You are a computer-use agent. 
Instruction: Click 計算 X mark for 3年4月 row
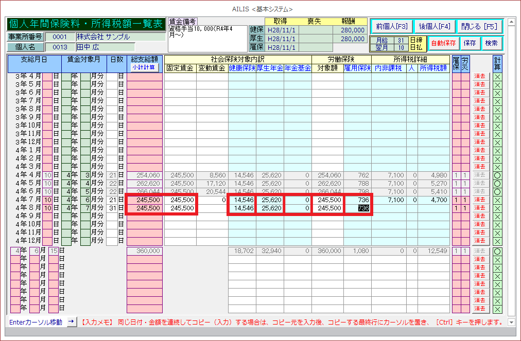coord(497,76)
